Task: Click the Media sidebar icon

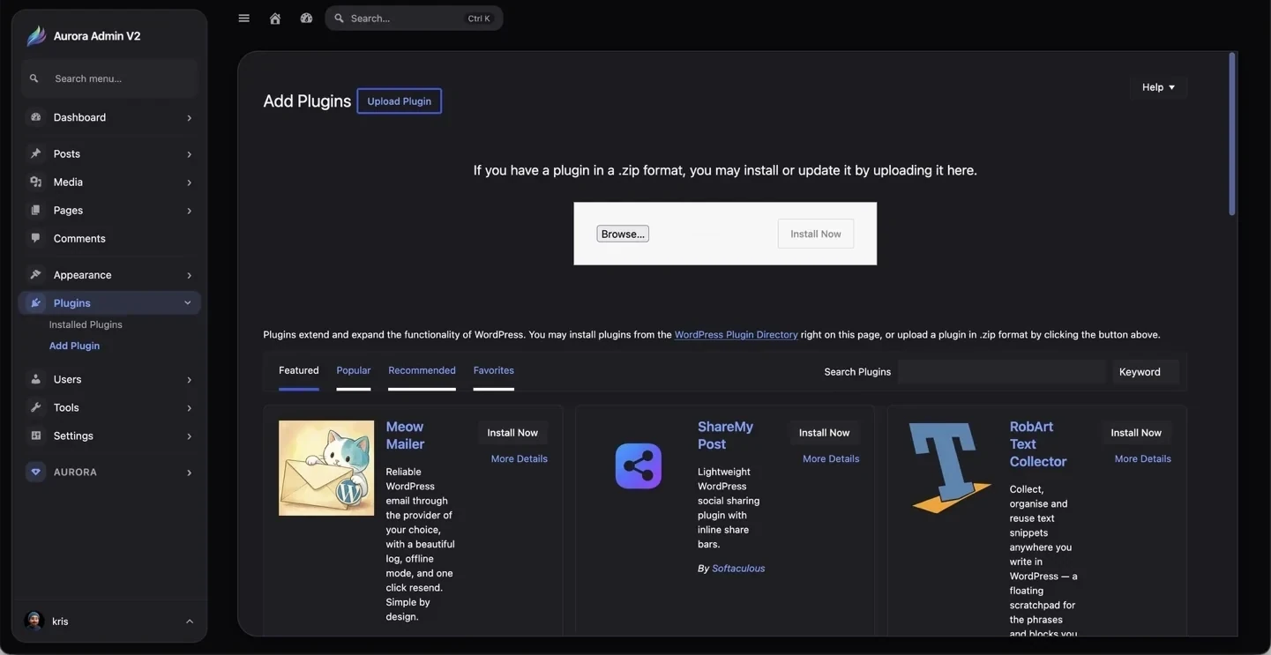Action: [x=35, y=182]
